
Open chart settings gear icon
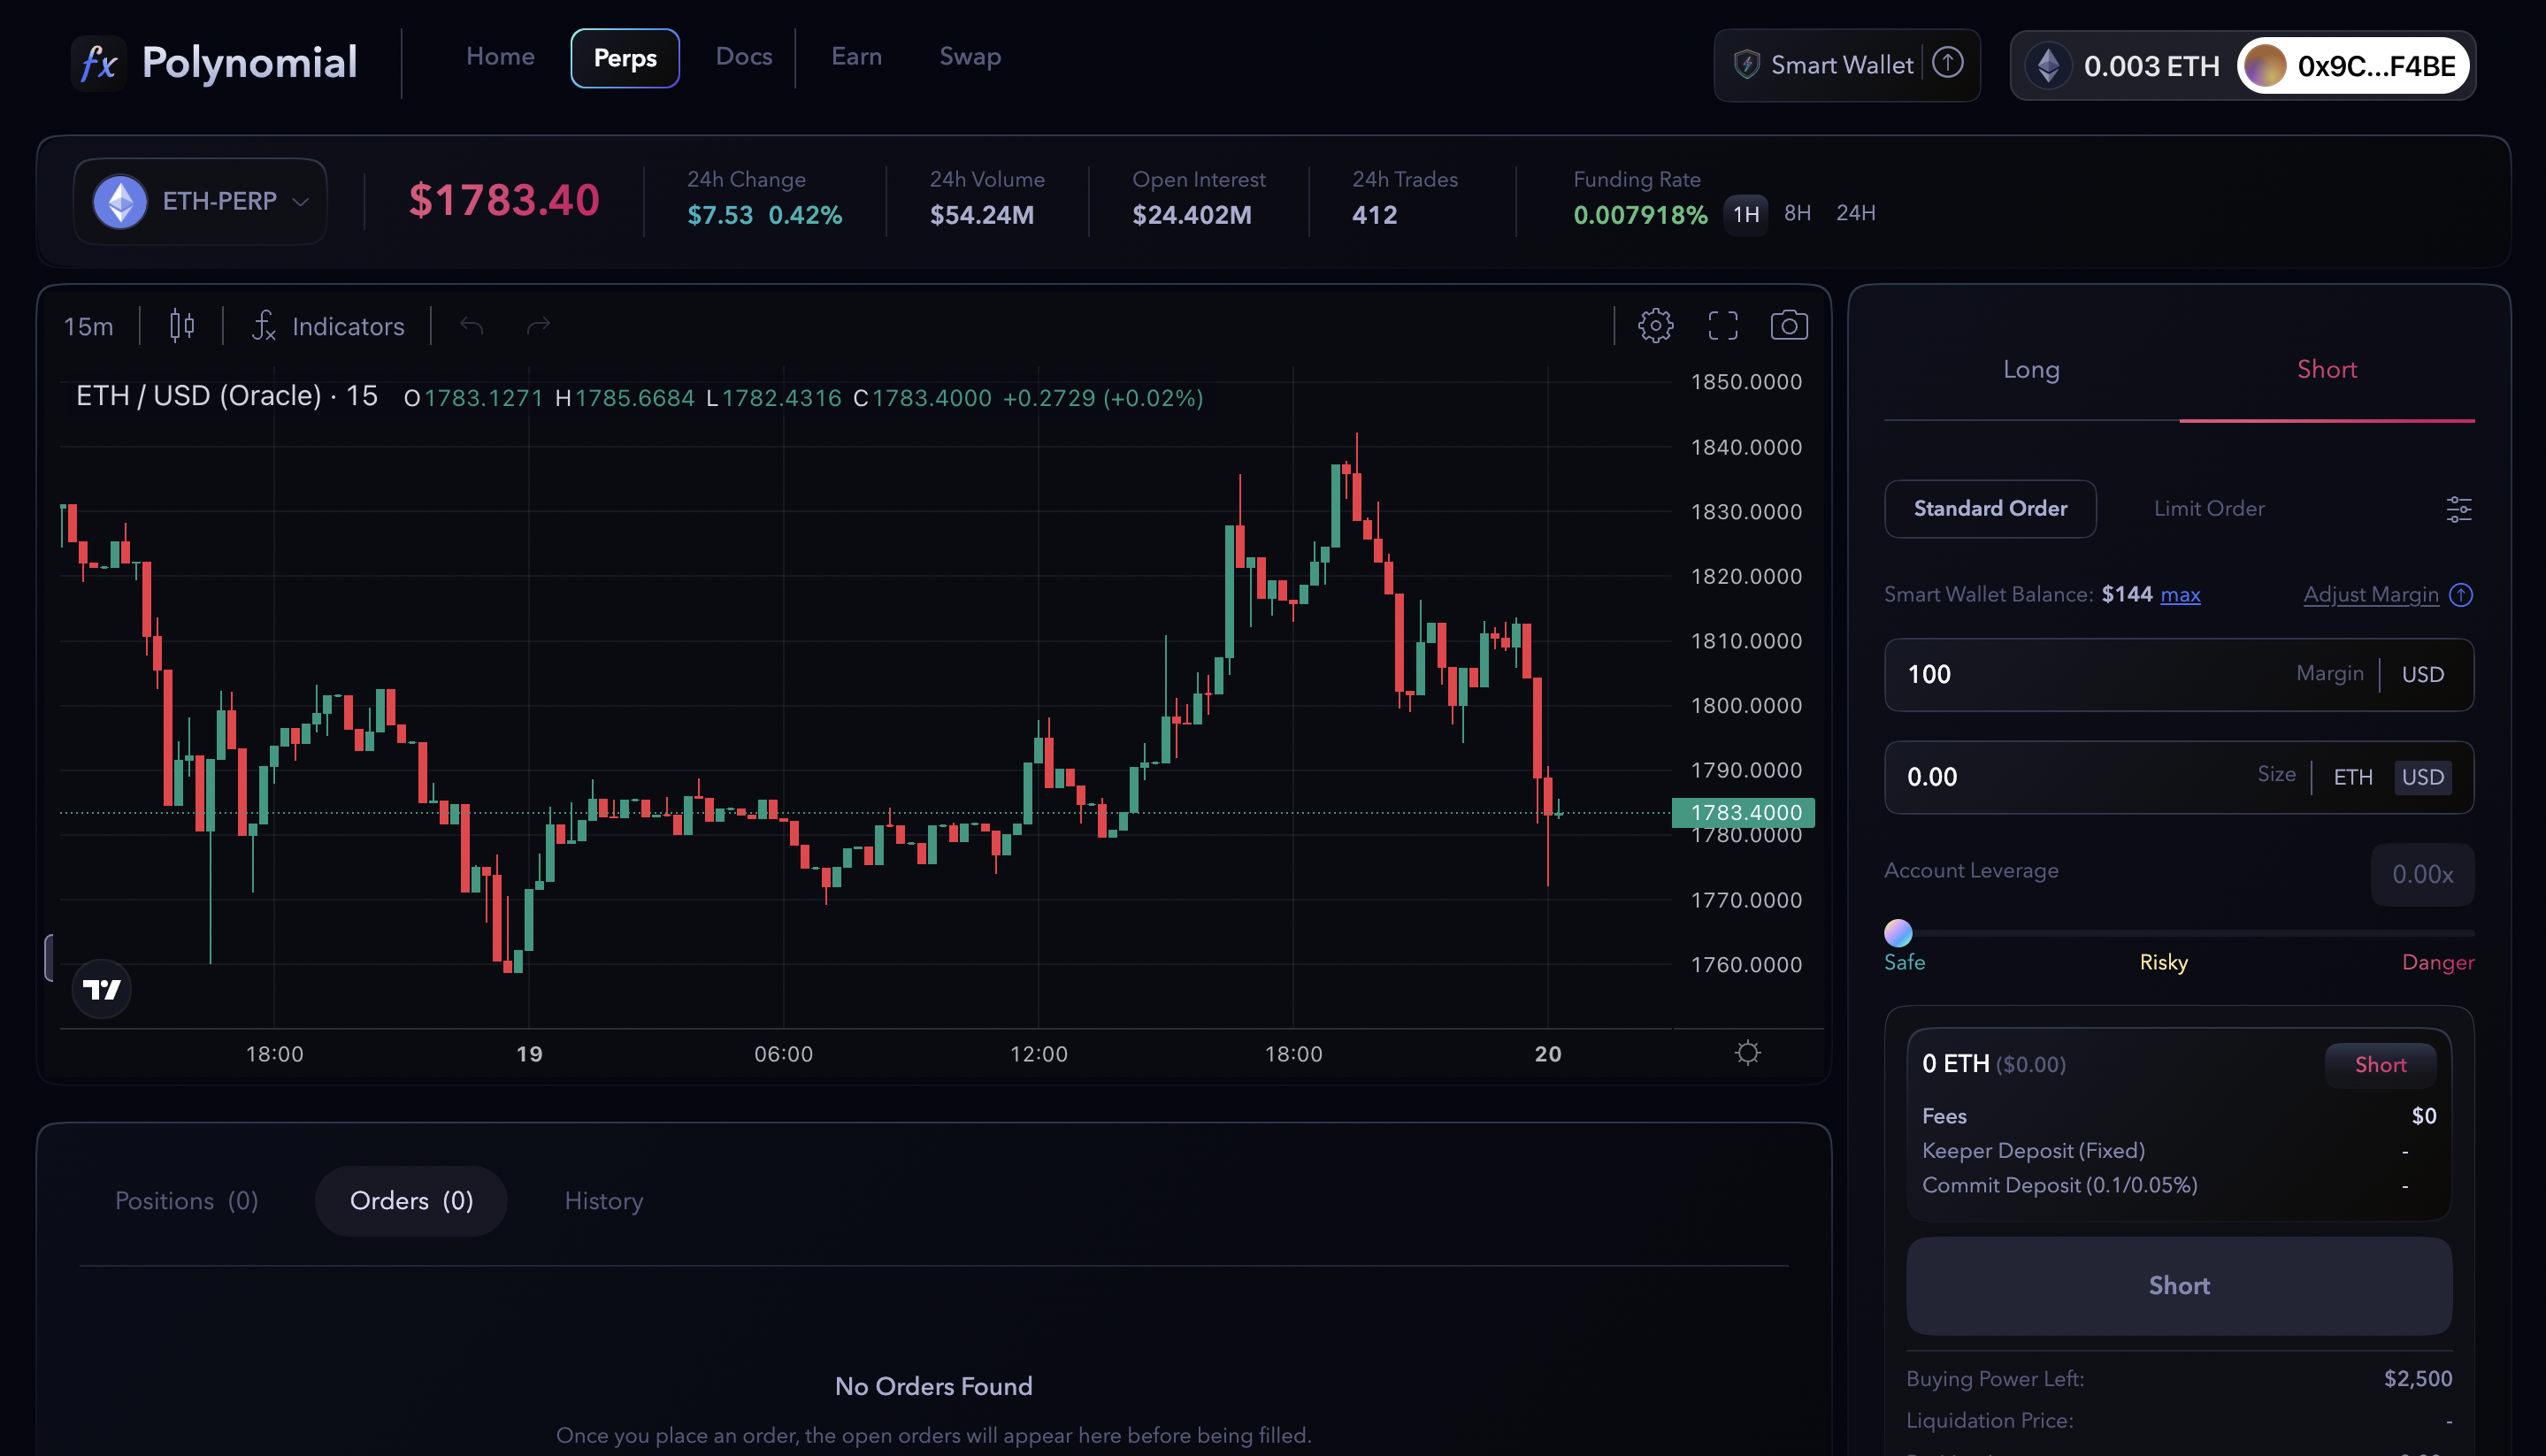click(1655, 325)
